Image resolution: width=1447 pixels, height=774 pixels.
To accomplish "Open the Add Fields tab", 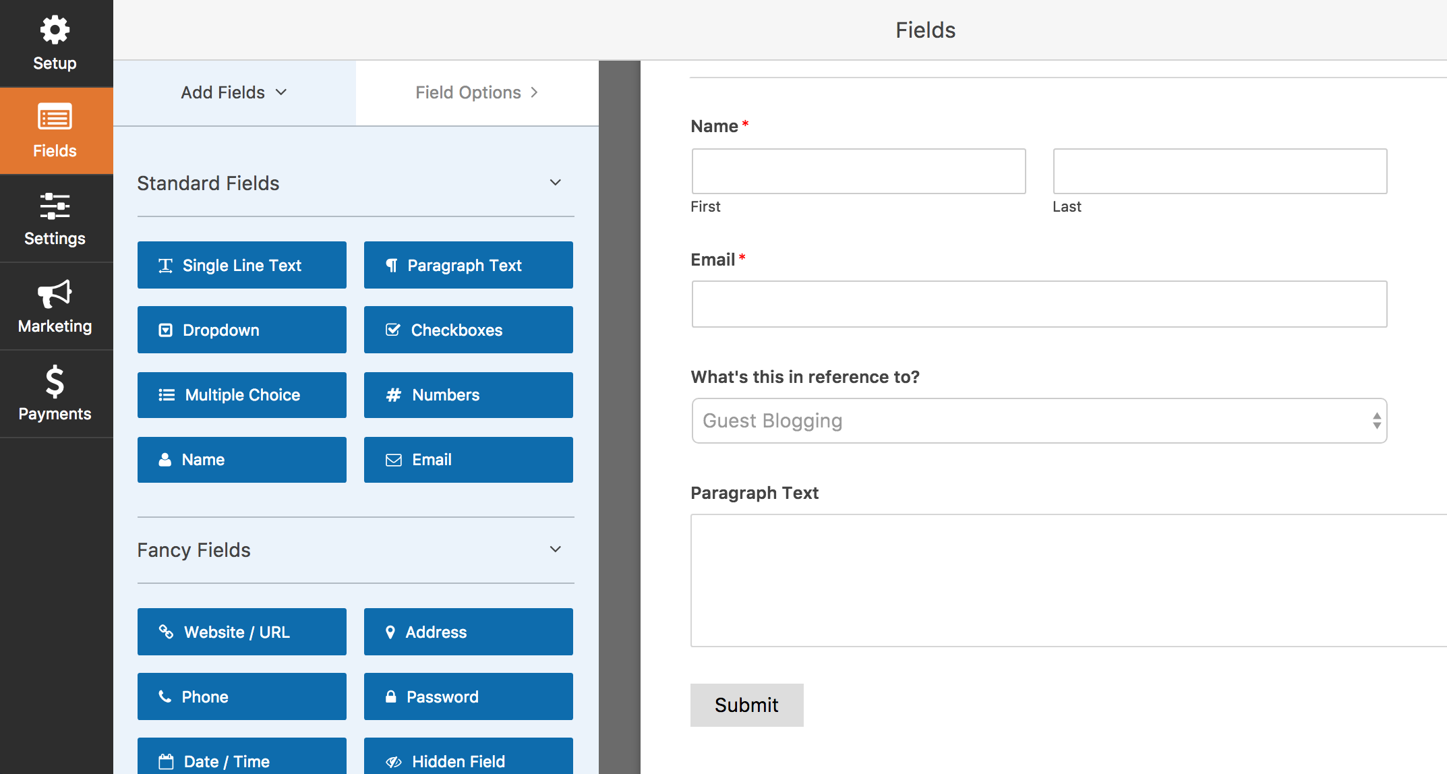I will 233,92.
